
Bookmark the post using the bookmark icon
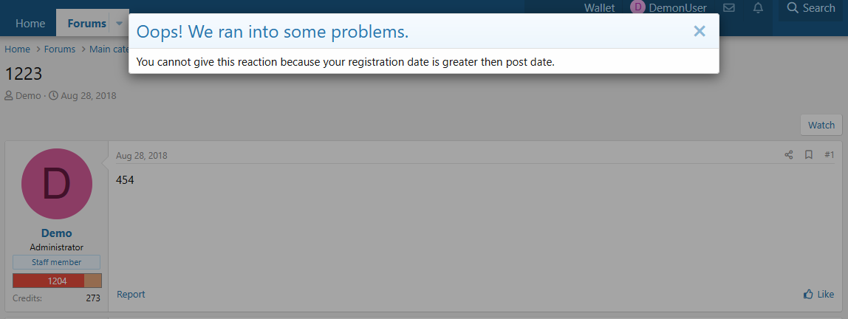[x=809, y=155]
